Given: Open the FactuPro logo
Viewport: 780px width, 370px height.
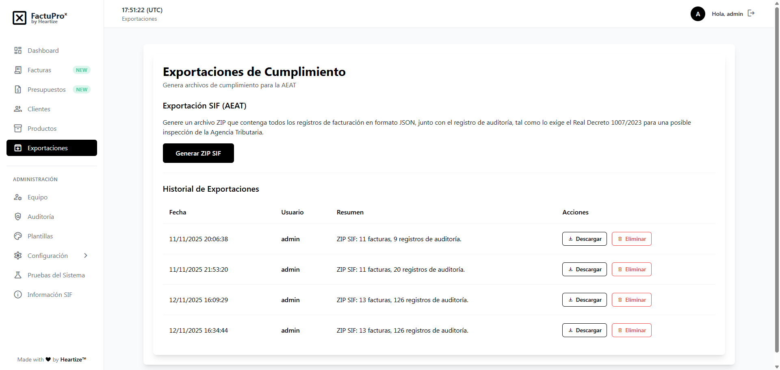Looking at the screenshot, I should tap(39, 18).
